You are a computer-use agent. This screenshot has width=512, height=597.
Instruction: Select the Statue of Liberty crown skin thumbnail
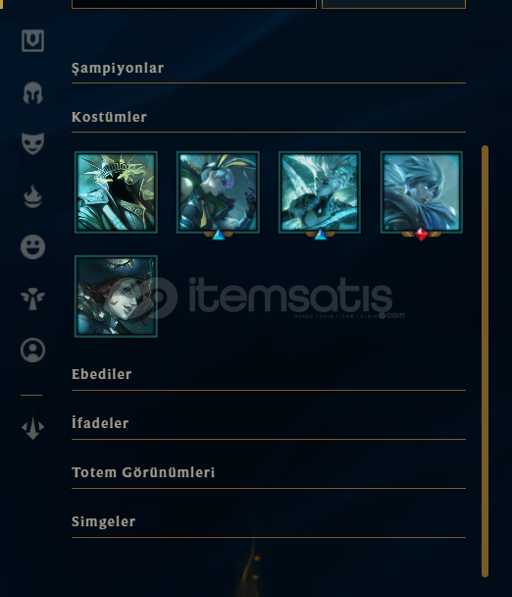pos(116,192)
